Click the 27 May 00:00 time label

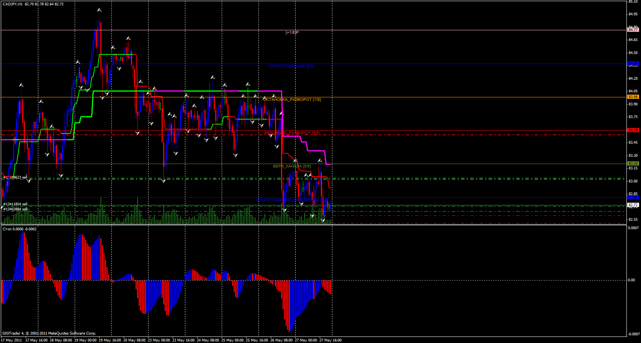point(306,340)
